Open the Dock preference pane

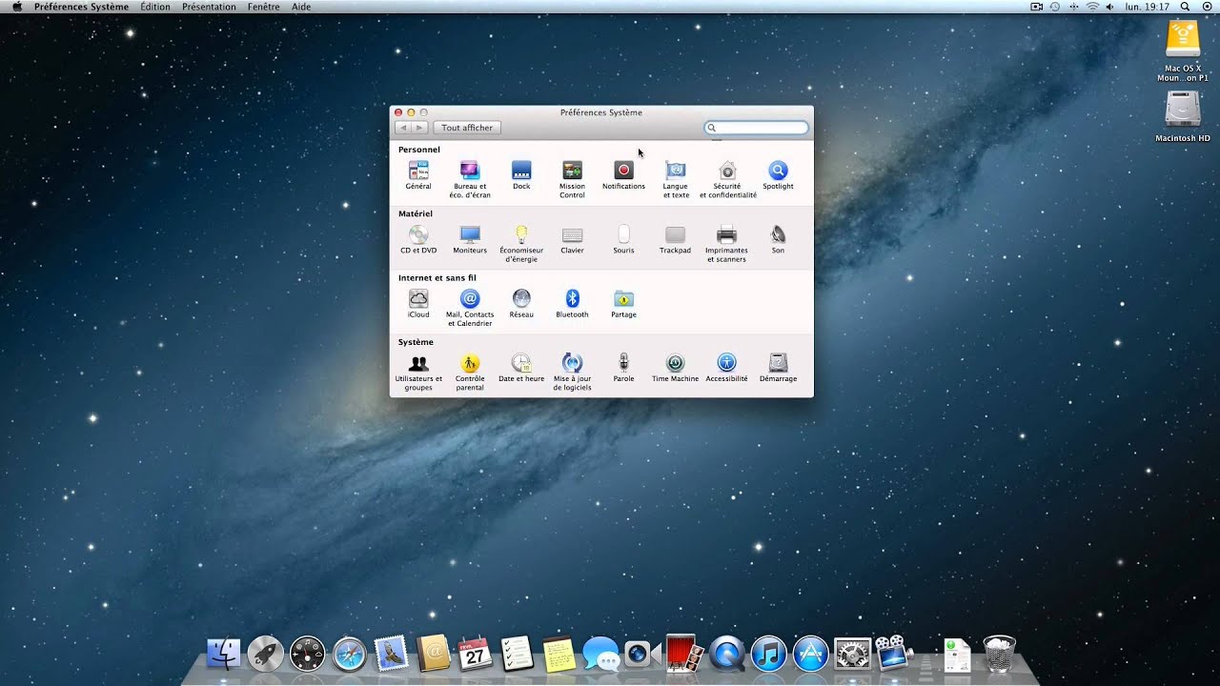pyautogui.click(x=521, y=175)
